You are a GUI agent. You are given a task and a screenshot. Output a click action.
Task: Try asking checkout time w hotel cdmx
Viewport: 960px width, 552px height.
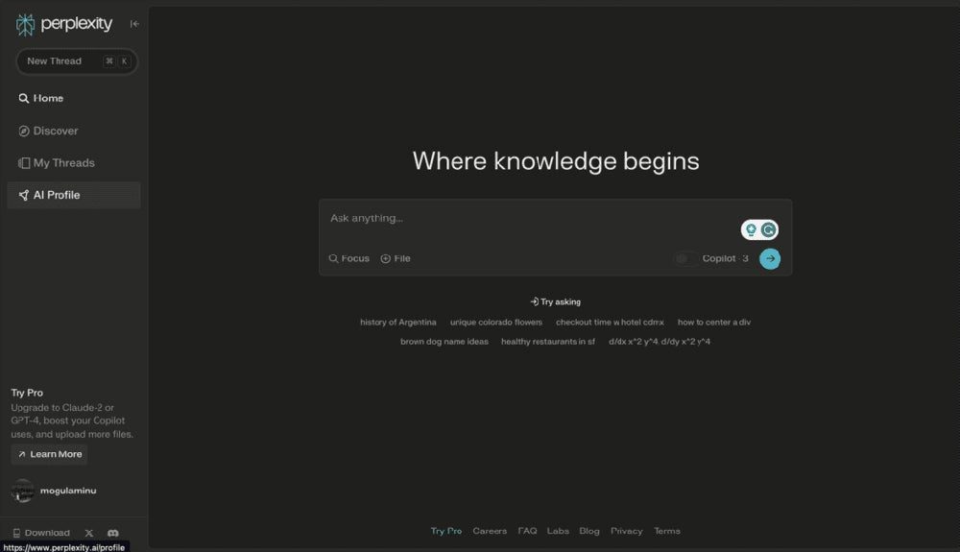(x=610, y=322)
